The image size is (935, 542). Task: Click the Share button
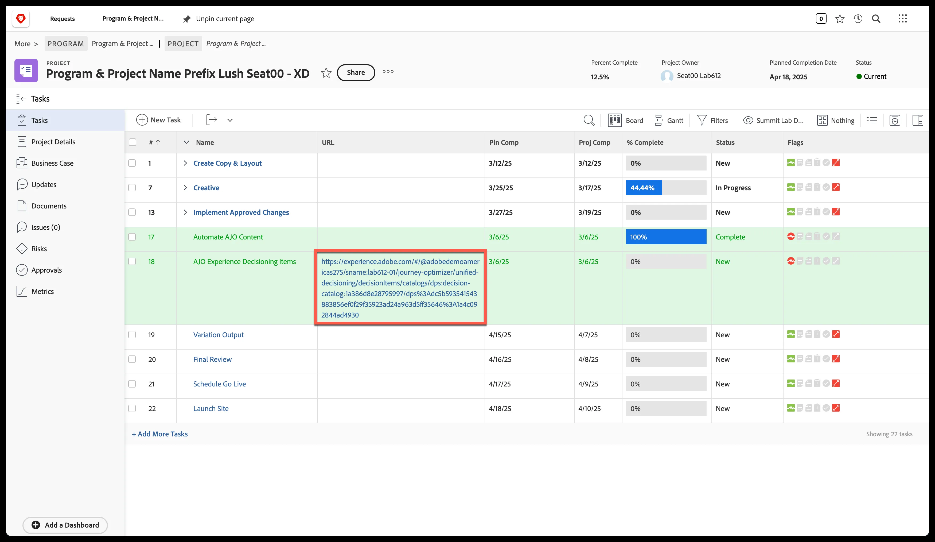point(356,72)
